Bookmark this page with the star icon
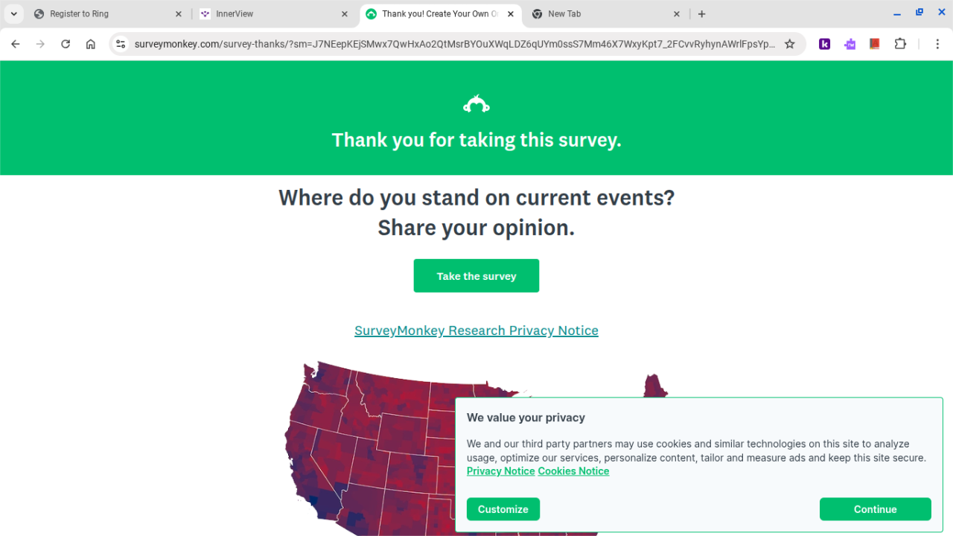Viewport: 953px width, 536px height. tap(790, 44)
